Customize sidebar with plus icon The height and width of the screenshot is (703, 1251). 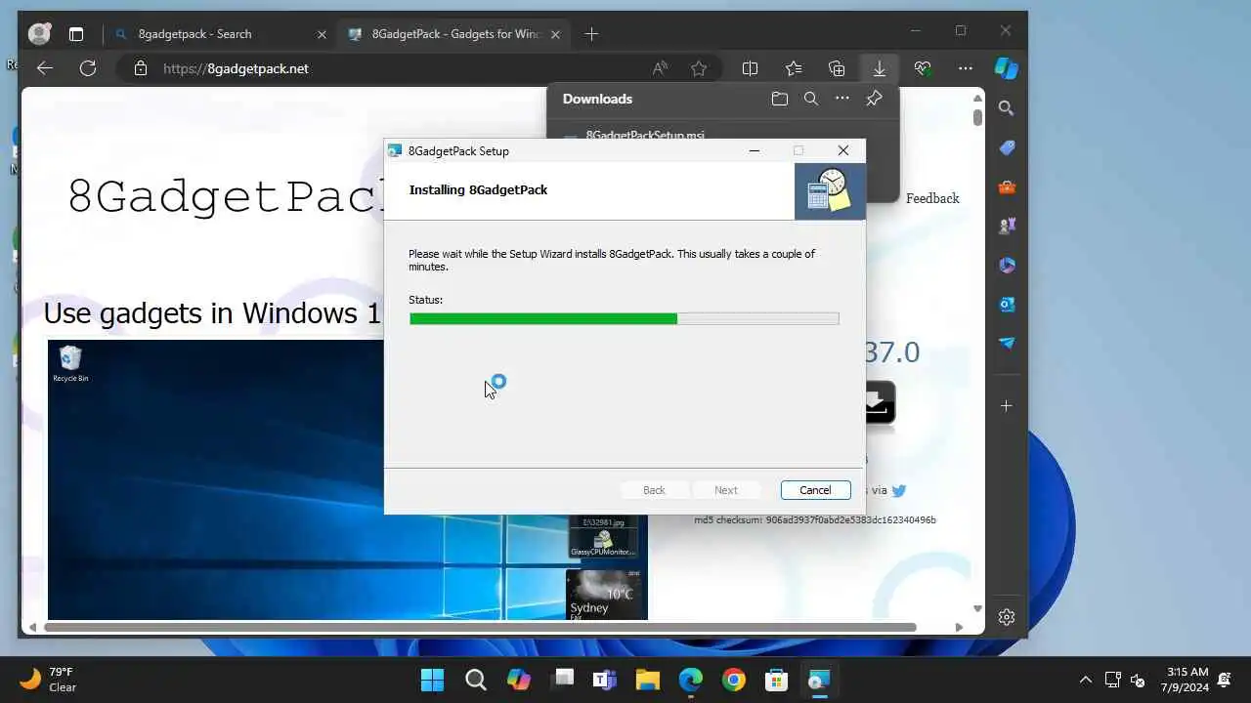tap(1007, 405)
